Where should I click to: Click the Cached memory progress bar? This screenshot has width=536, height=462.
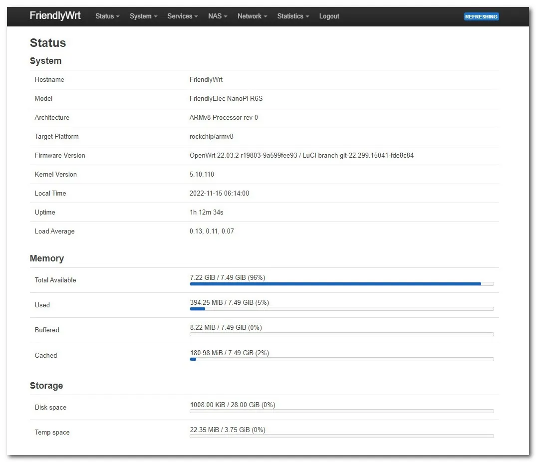tap(341, 359)
